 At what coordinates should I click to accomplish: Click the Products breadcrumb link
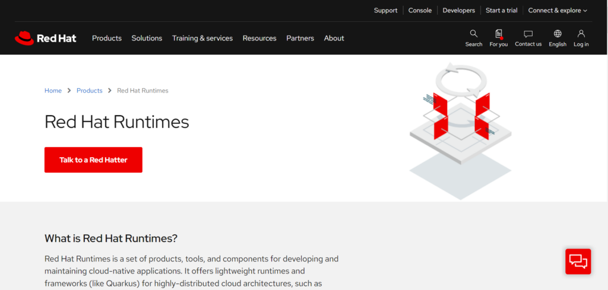coord(90,91)
